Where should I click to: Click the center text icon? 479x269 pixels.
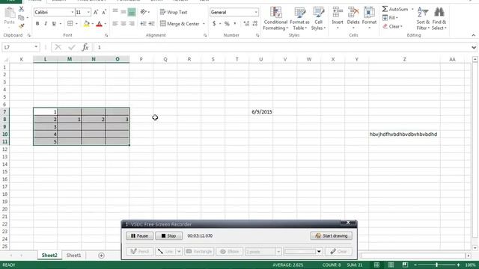pyautogui.click(x=123, y=23)
